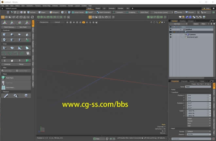Select the sphere primitive tool
This screenshot has height=141, width=216.
coord(12,34)
